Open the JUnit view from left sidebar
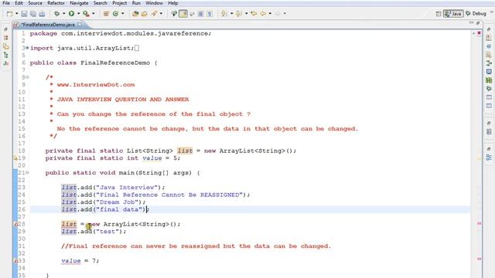This screenshot has height=278, width=495. (x=6, y=63)
